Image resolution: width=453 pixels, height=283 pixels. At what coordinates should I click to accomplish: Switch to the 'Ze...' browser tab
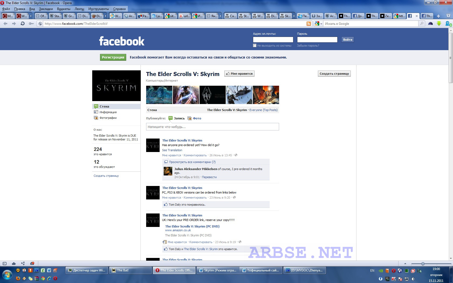[x=385, y=16]
